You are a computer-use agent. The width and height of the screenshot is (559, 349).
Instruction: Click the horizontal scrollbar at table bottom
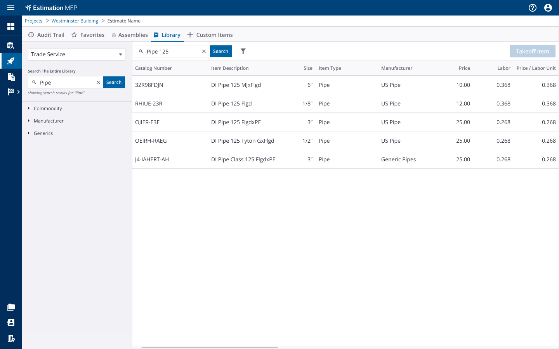pyautogui.click(x=210, y=347)
